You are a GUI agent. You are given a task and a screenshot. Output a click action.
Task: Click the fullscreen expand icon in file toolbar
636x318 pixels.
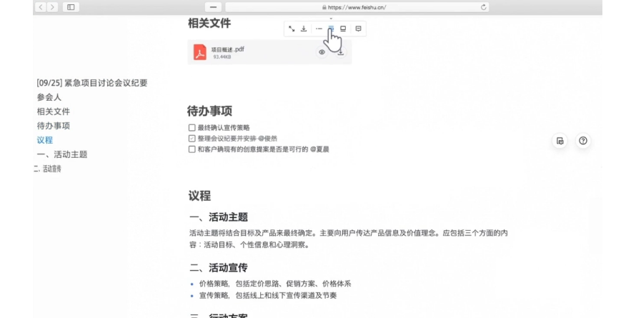pyautogui.click(x=292, y=29)
